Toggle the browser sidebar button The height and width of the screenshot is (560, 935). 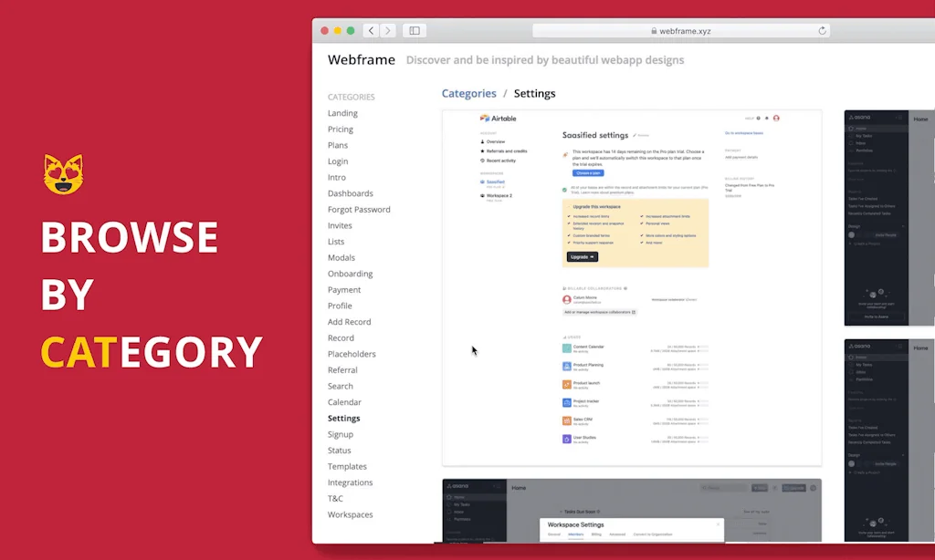point(415,30)
